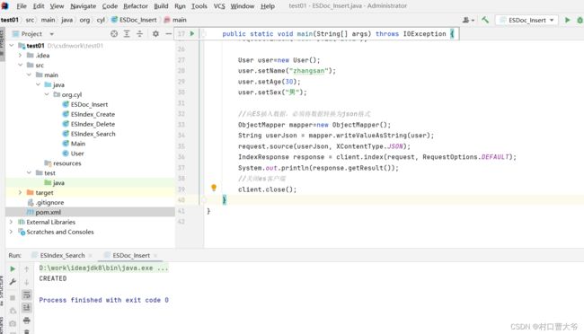Click the Print icon in Run console
Viewport: 584px width, 334px height.
pyautogui.click(x=26, y=321)
